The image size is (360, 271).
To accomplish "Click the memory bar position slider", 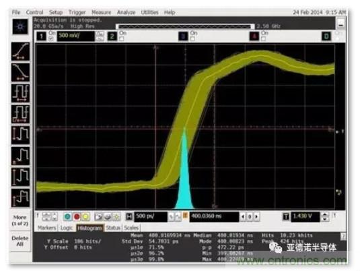I will 185,26.
